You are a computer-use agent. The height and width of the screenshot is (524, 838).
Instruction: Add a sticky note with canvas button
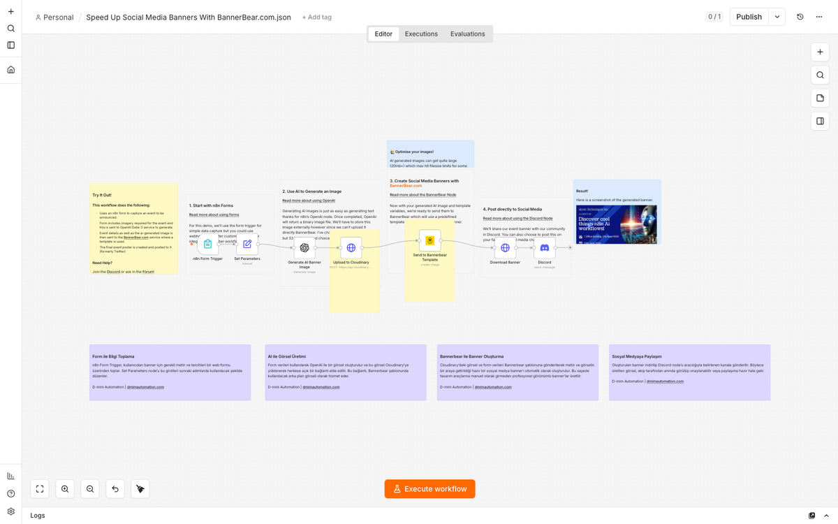[820, 98]
